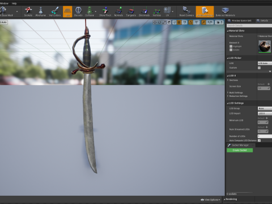
Task: Collapse LOD Settings section
Action: pyautogui.click(x=228, y=103)
